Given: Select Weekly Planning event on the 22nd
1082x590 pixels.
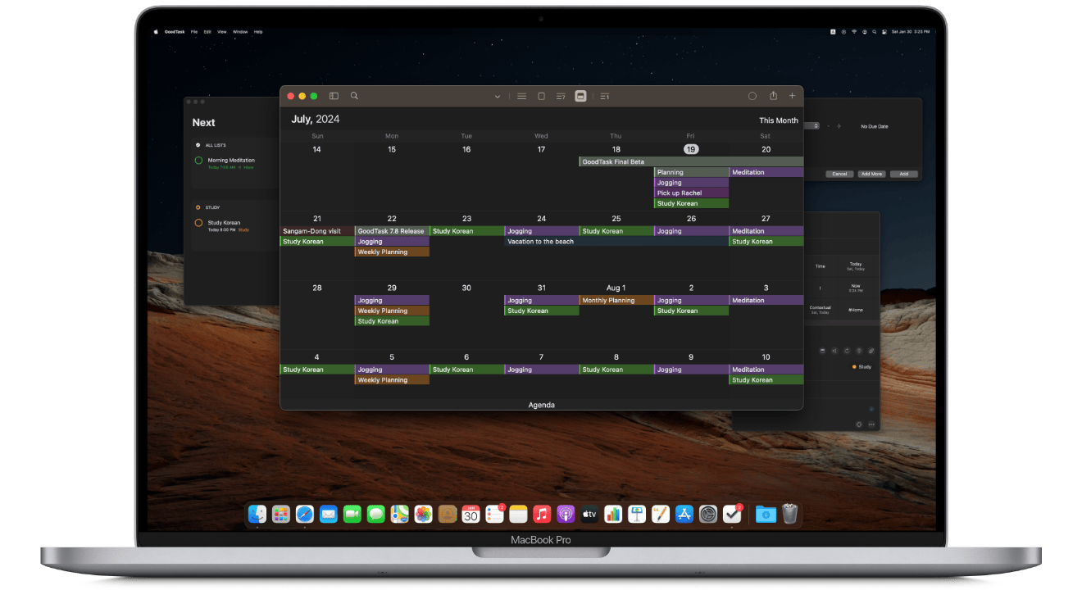Looking at the screenshot, I should pos(392,252).
